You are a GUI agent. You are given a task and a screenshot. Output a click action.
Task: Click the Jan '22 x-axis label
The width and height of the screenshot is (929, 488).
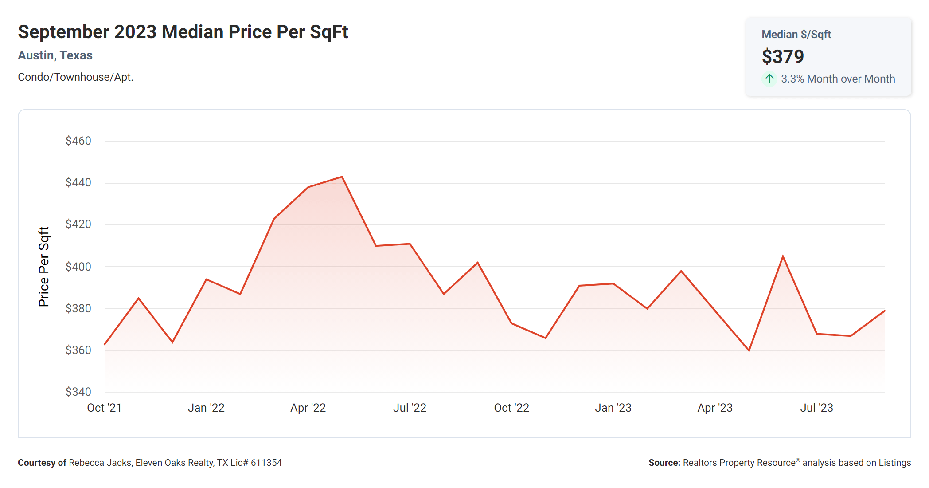point(206,408)
